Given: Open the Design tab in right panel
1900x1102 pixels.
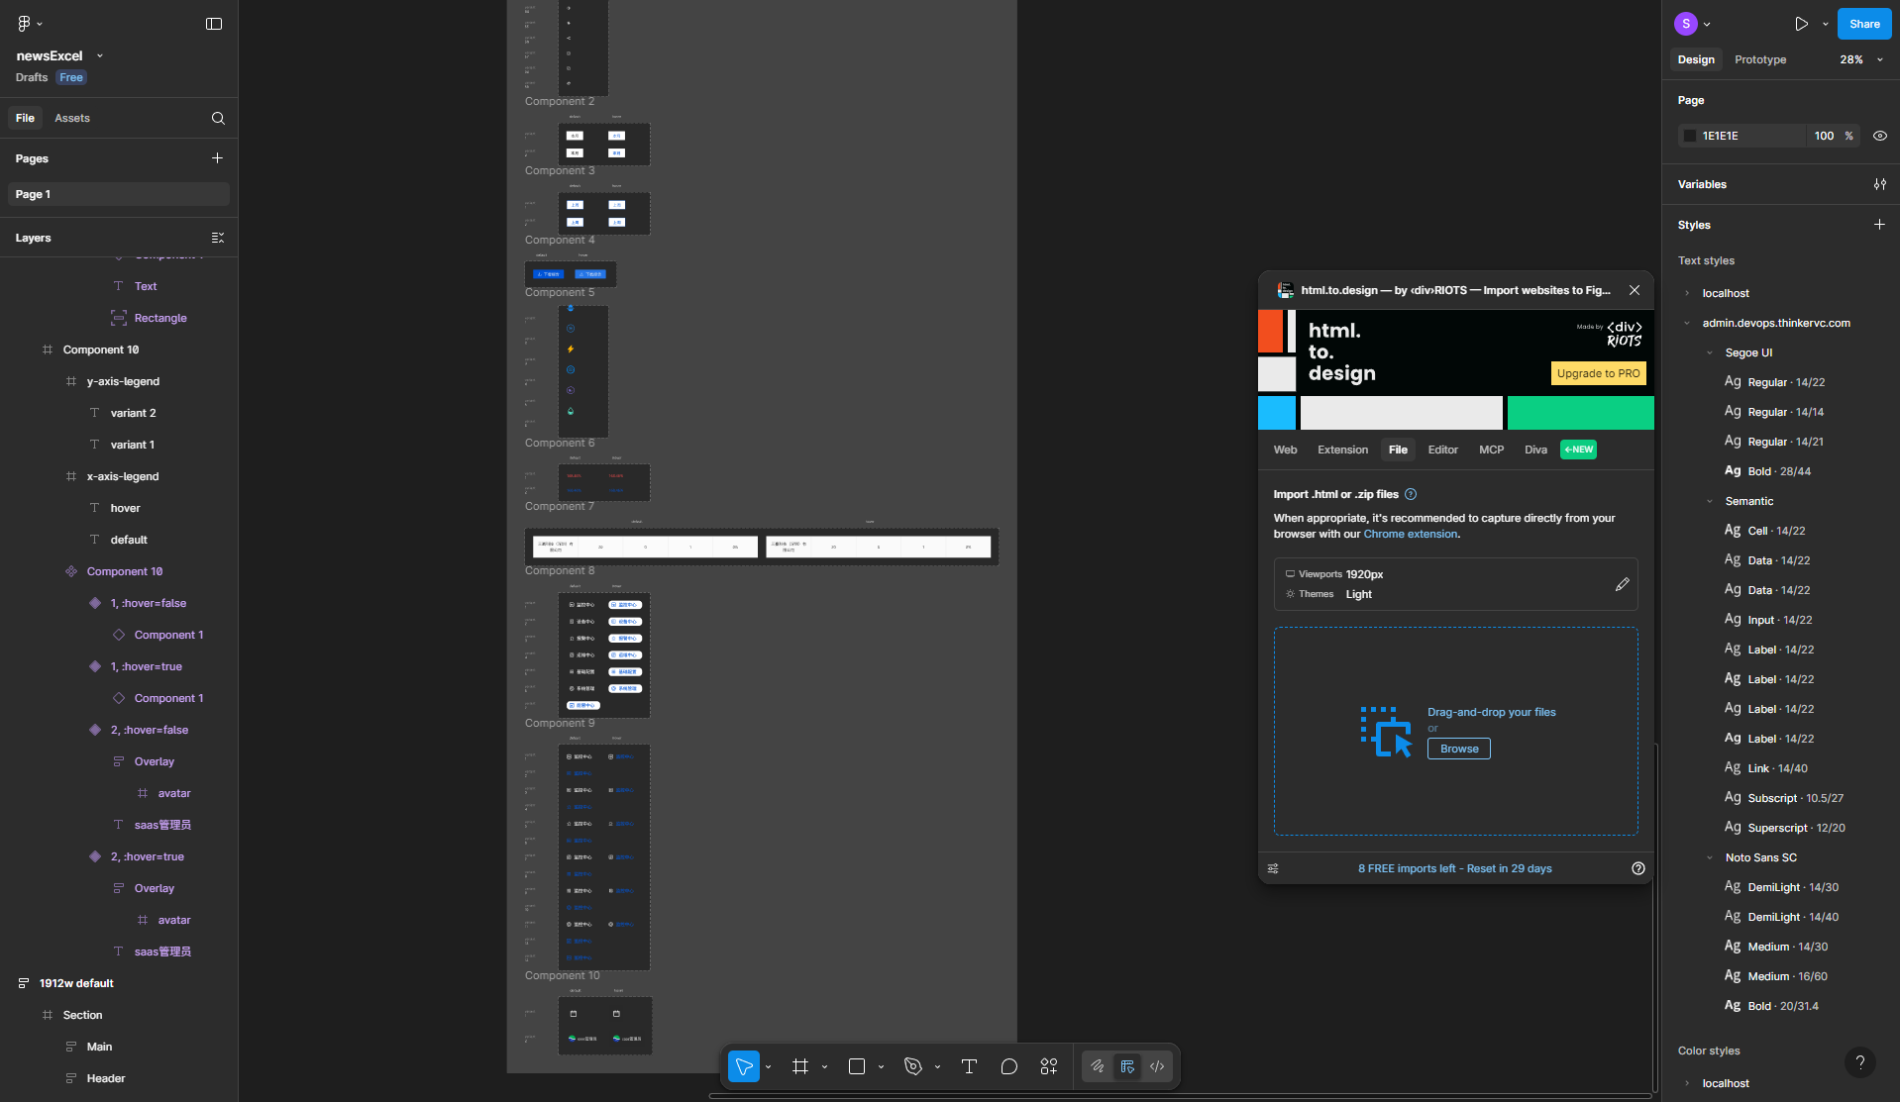Looking at the screenshot, I should coord(1696,59).
